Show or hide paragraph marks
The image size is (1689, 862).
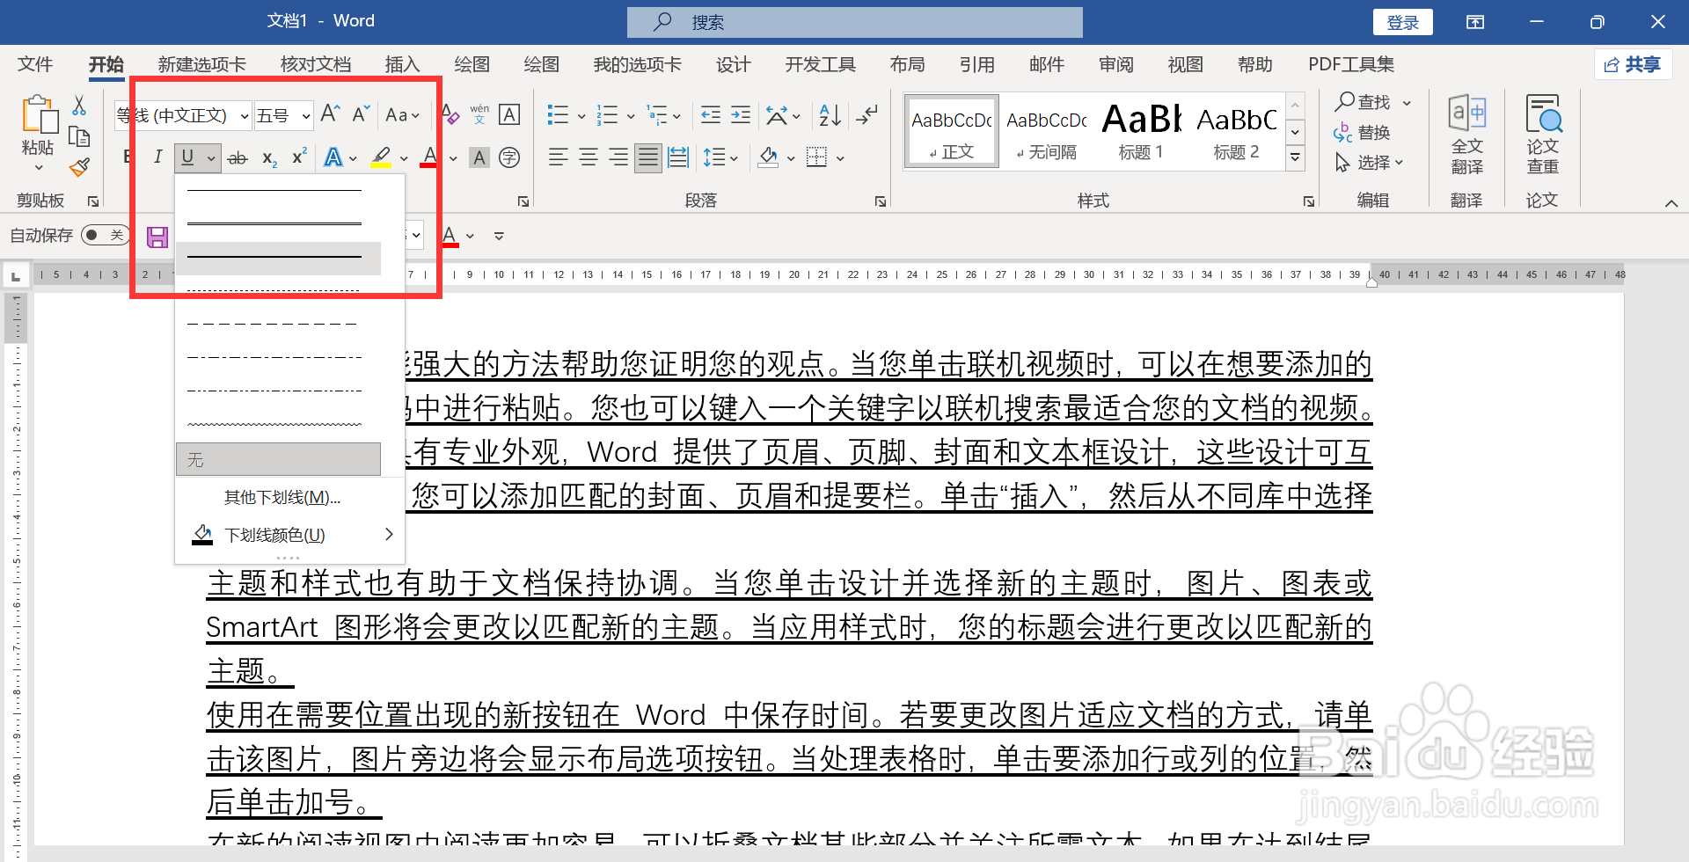[866, 115]
